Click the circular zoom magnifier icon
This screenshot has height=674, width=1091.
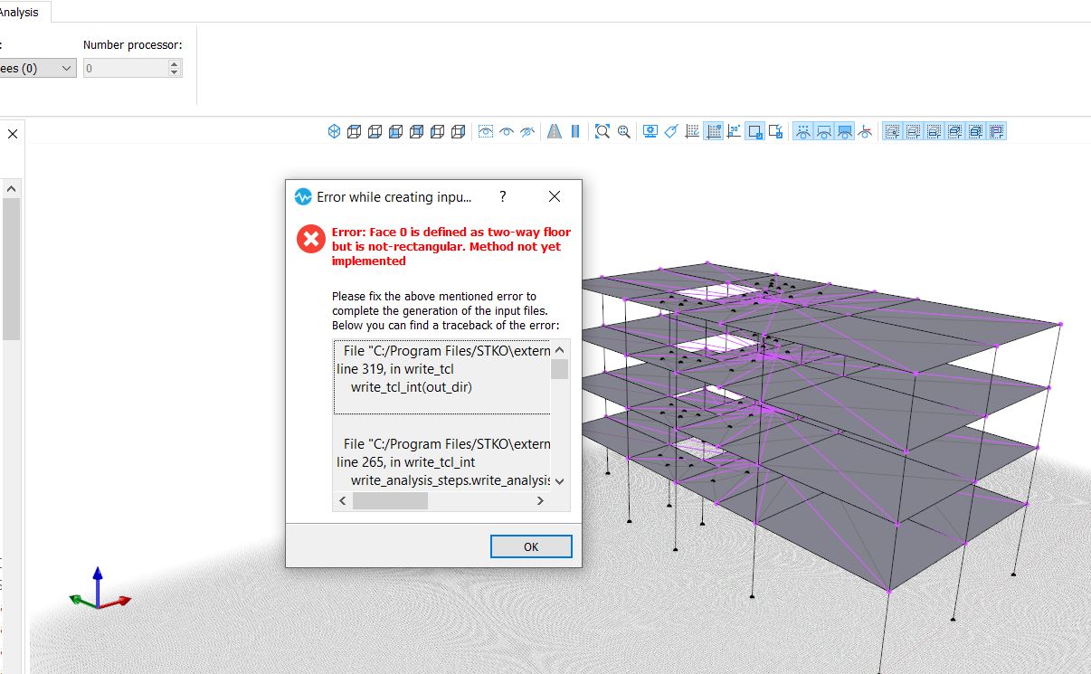point(623,131)
